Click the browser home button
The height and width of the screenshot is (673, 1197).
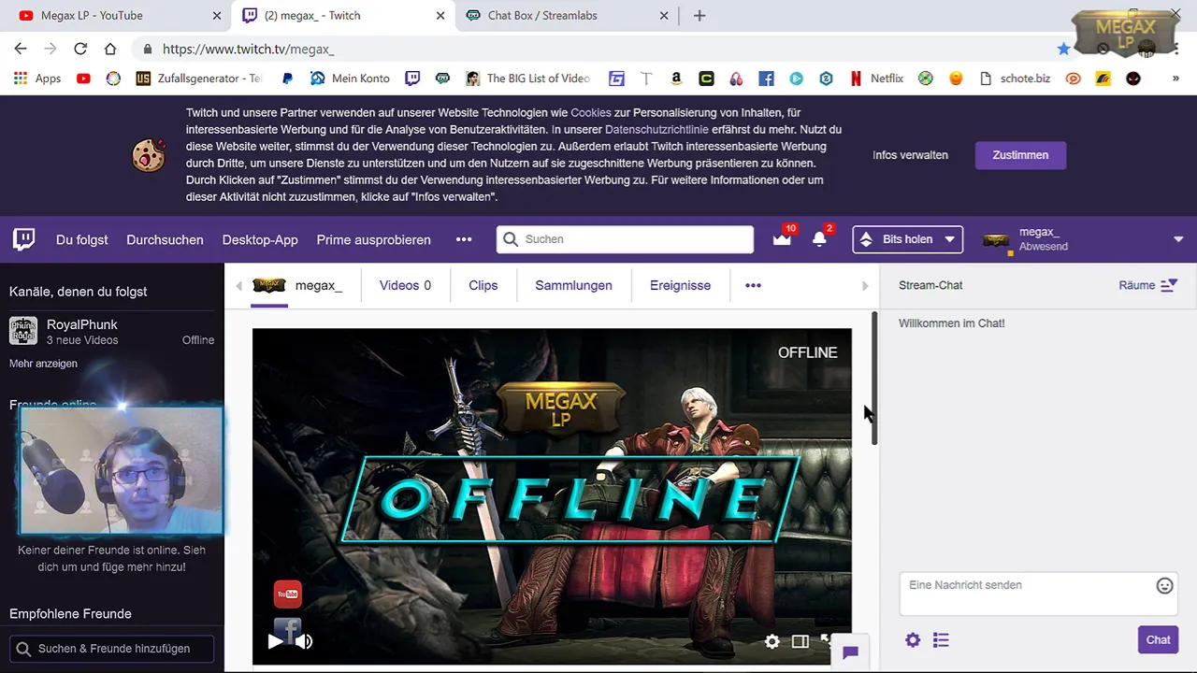(x=110, y=49)
